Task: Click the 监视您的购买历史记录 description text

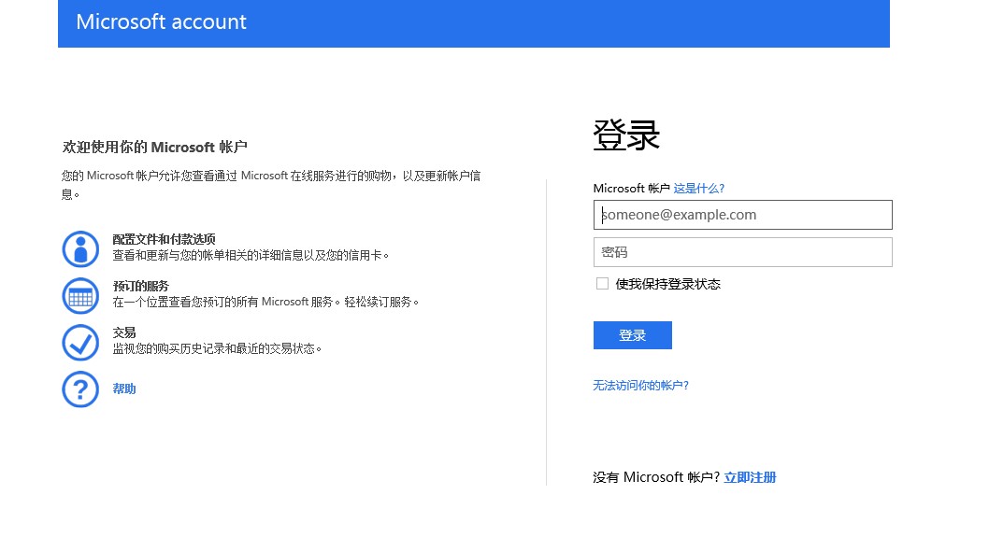Action: click(217, 348)
